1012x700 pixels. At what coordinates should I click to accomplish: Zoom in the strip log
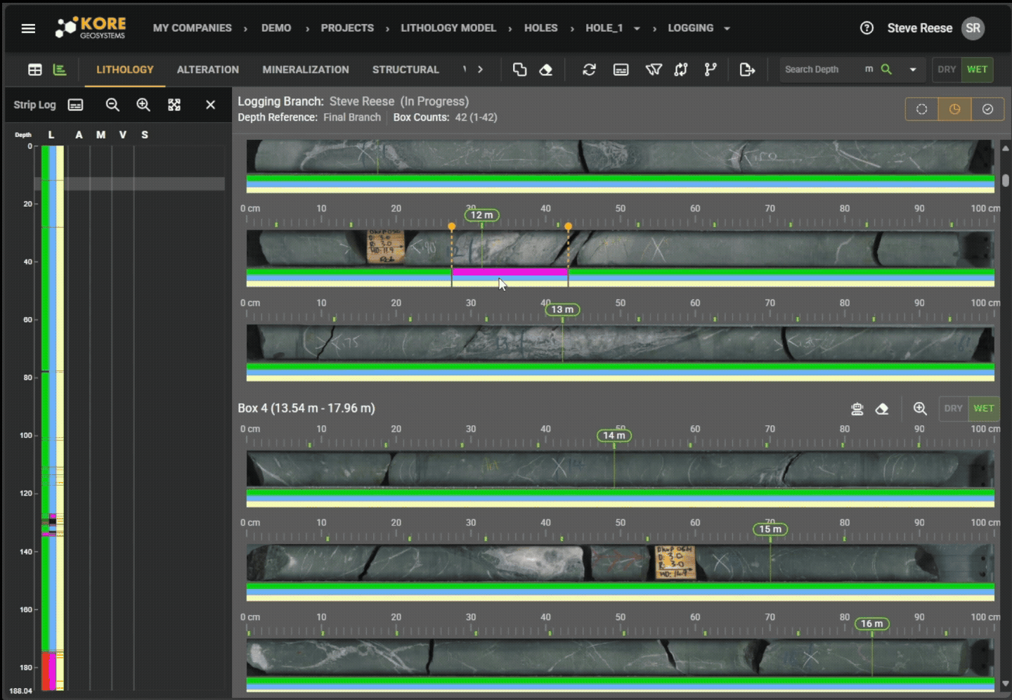[x=143, y=105]
